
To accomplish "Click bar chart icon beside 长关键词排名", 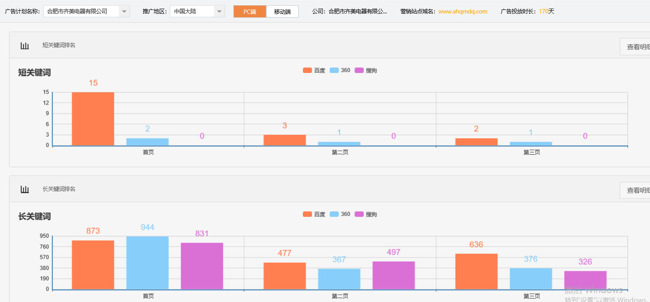I will click(25, 189).
